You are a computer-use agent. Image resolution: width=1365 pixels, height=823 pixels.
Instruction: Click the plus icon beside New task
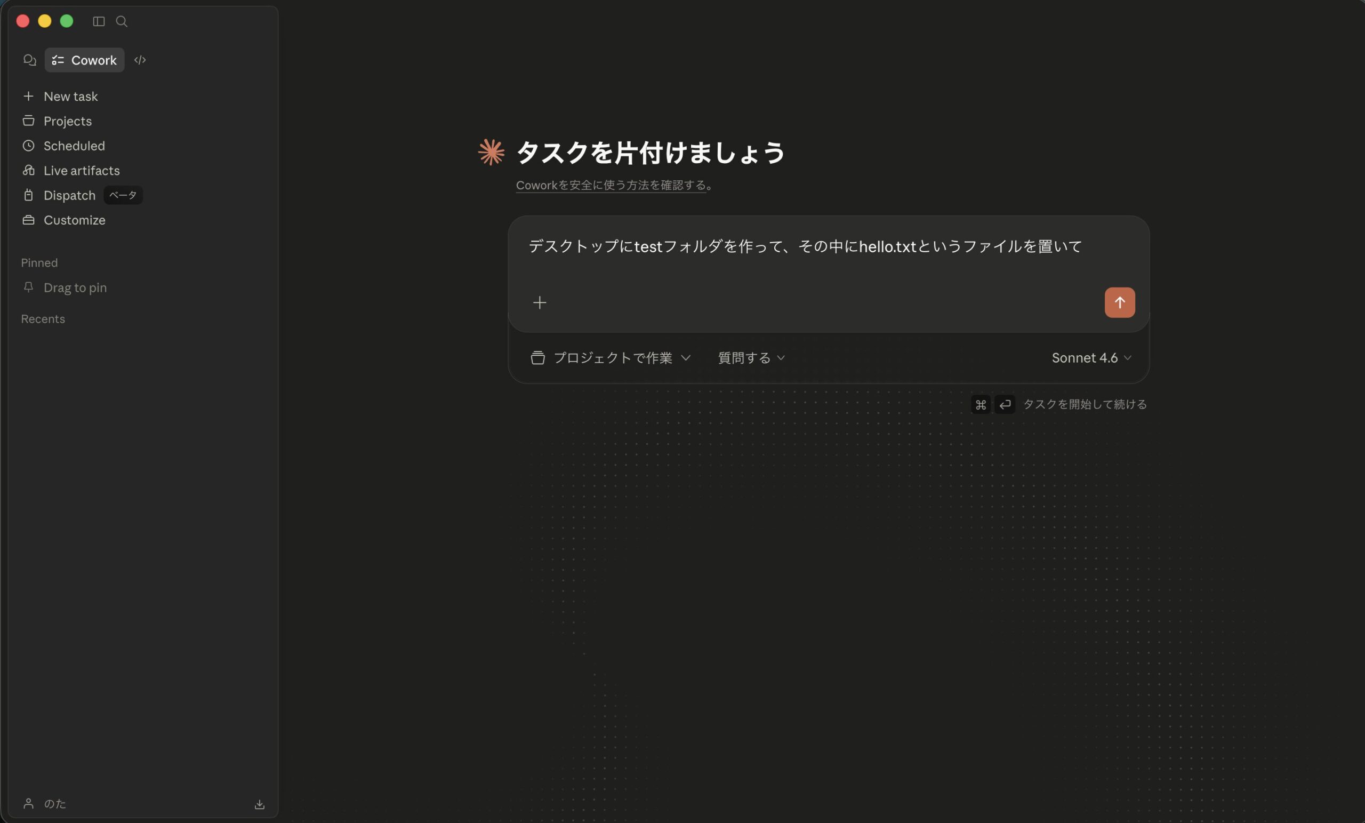pos(28,97)
